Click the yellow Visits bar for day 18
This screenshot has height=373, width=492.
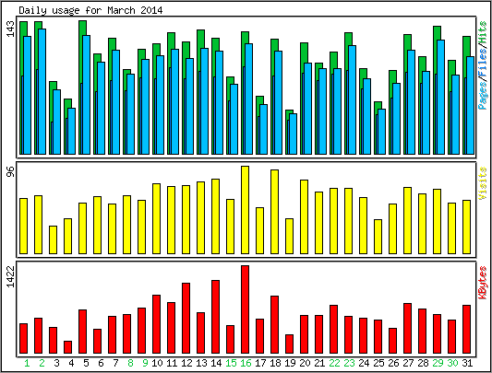274,212
